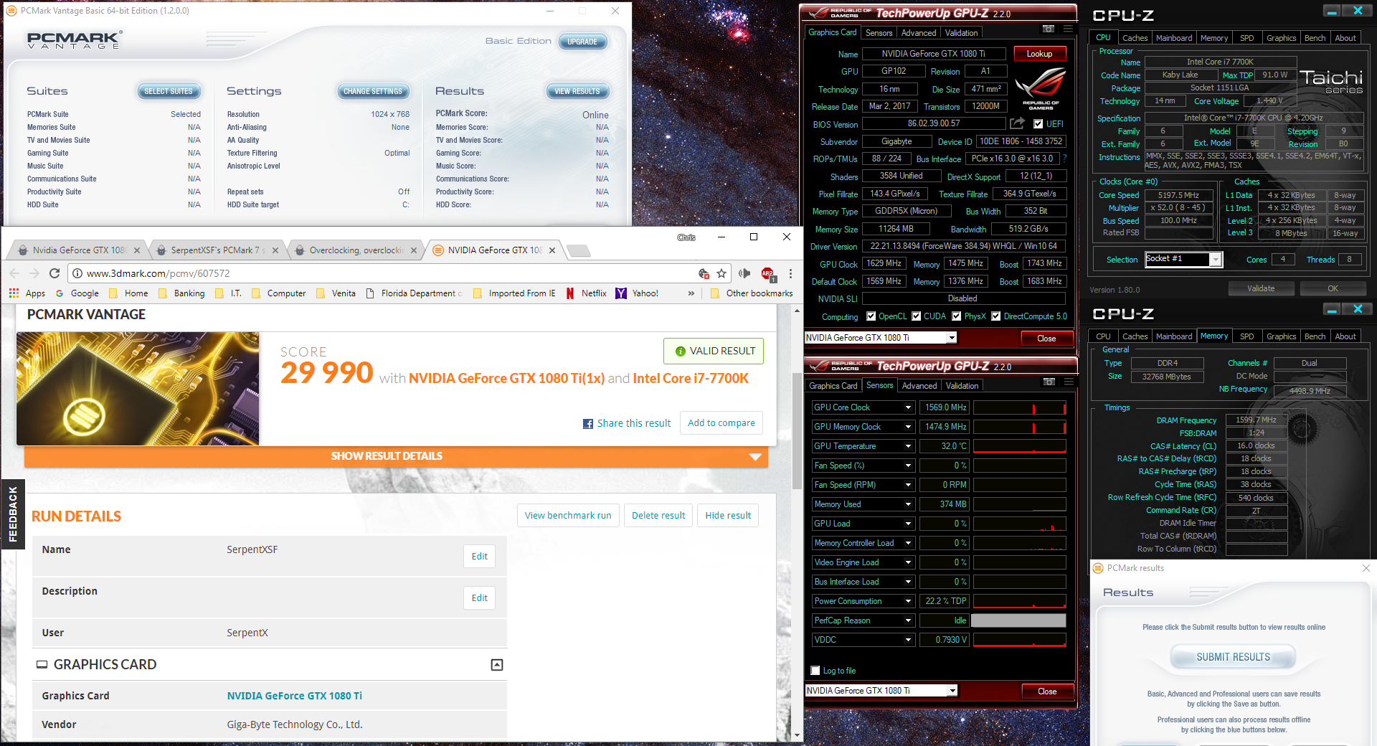Click Edit next to Name field
The width and height of the screenshot is (1377, 746).
[x=479, y=557]
